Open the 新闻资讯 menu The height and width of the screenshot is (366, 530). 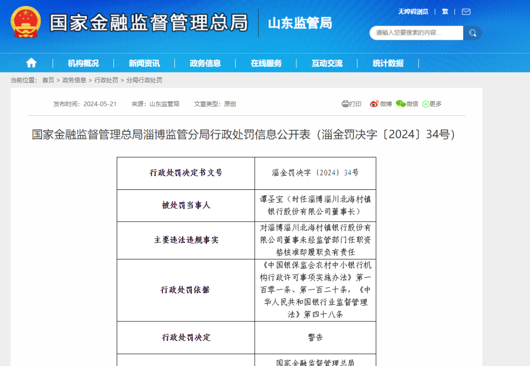[x=144, y=63]
